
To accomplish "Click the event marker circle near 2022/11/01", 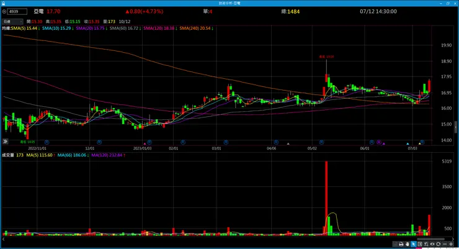I will (x=47, y=142).
